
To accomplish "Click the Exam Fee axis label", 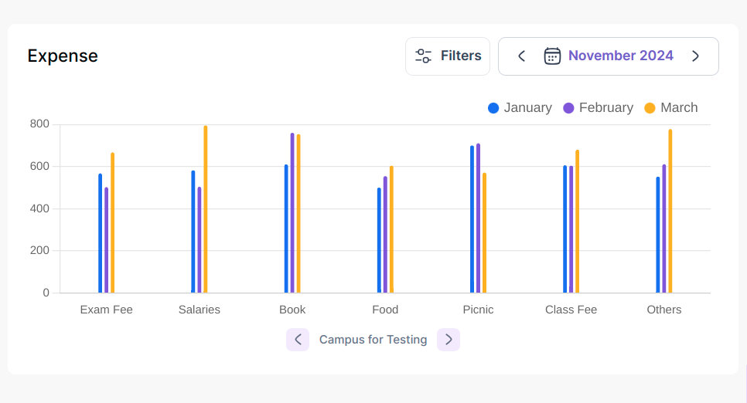I will [107, 310].
